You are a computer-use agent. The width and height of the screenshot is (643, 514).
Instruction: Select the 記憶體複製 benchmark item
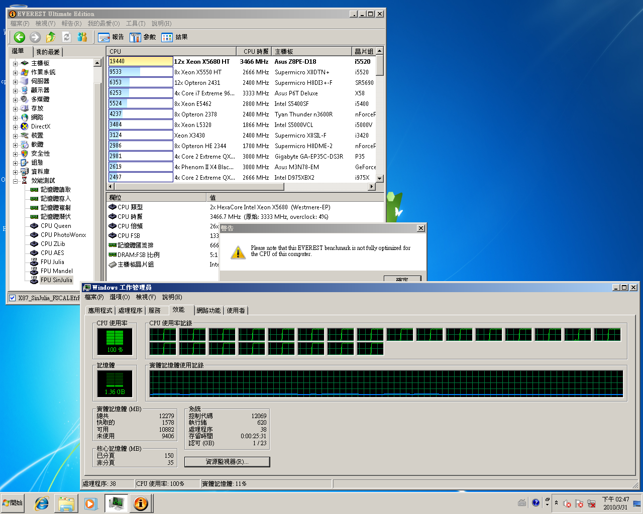(x=56, y=208)
